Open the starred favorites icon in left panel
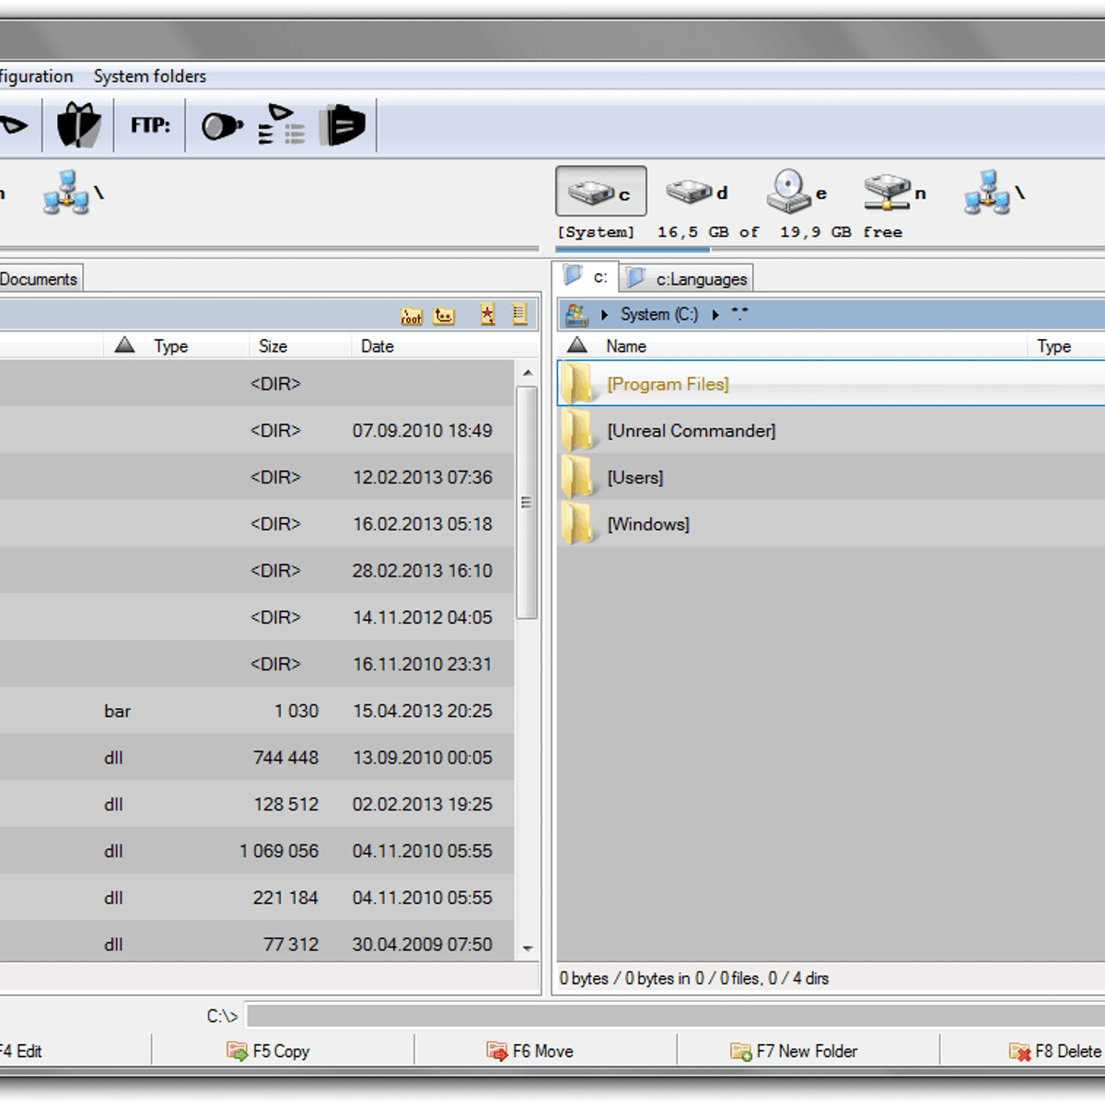Image resolution: width=1105 pixels, height=1105 pixels. coord(487,315)
